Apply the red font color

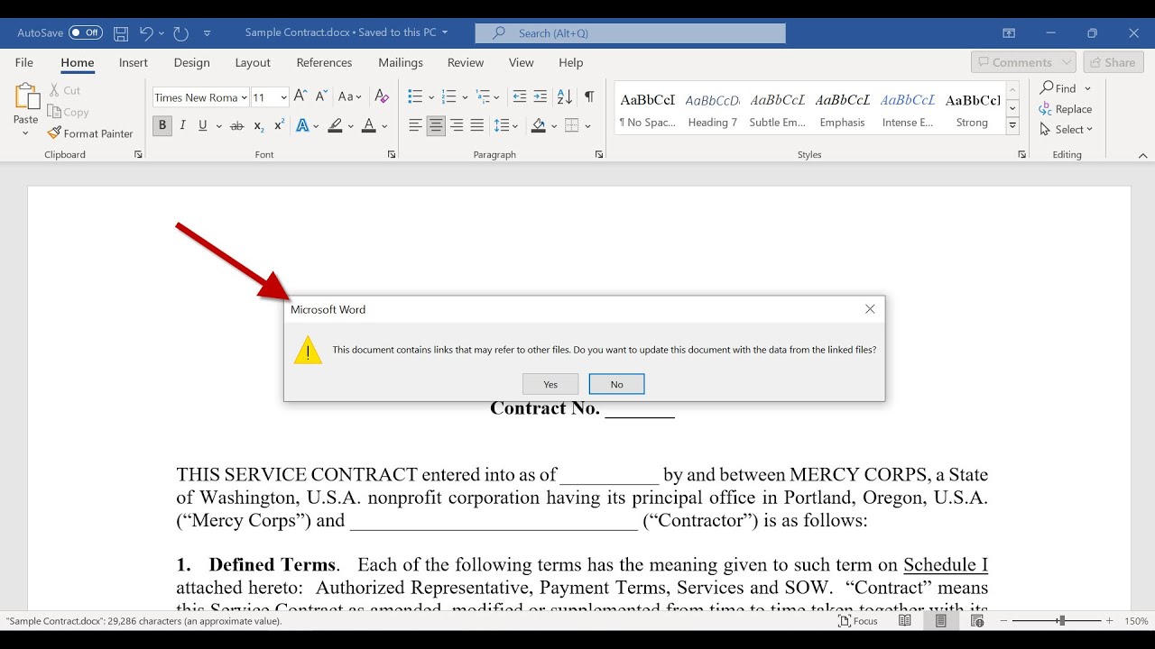click(368, 125)
